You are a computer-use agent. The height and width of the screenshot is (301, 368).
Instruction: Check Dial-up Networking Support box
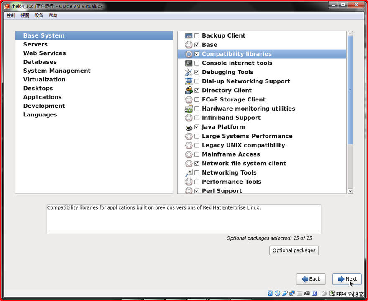(x=197, y=81)
